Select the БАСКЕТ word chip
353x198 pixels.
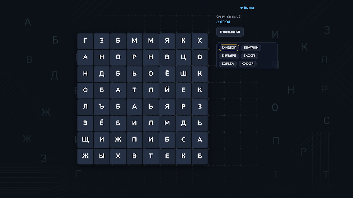(249, 56)
